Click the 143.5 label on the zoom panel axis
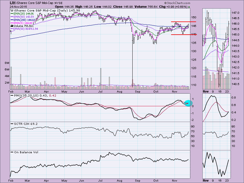 tap(235, 51)
